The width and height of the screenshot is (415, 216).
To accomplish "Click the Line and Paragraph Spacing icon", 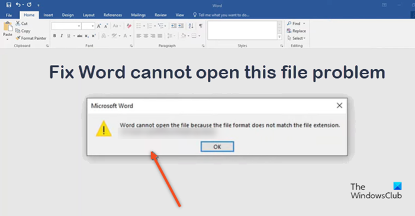I will click(170, 36).
